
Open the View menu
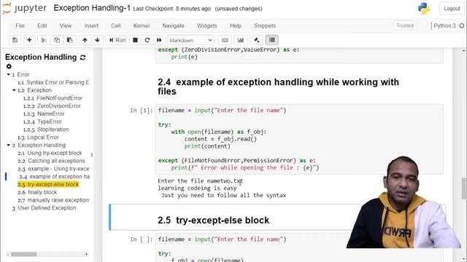tap(65, 26)
